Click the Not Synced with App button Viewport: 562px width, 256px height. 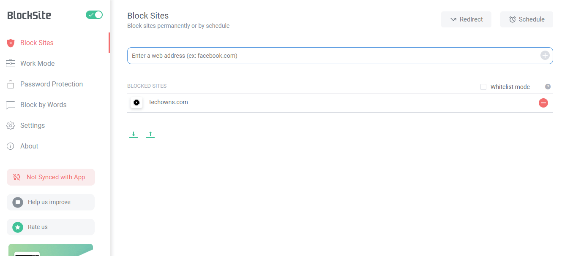pos(51,177)
